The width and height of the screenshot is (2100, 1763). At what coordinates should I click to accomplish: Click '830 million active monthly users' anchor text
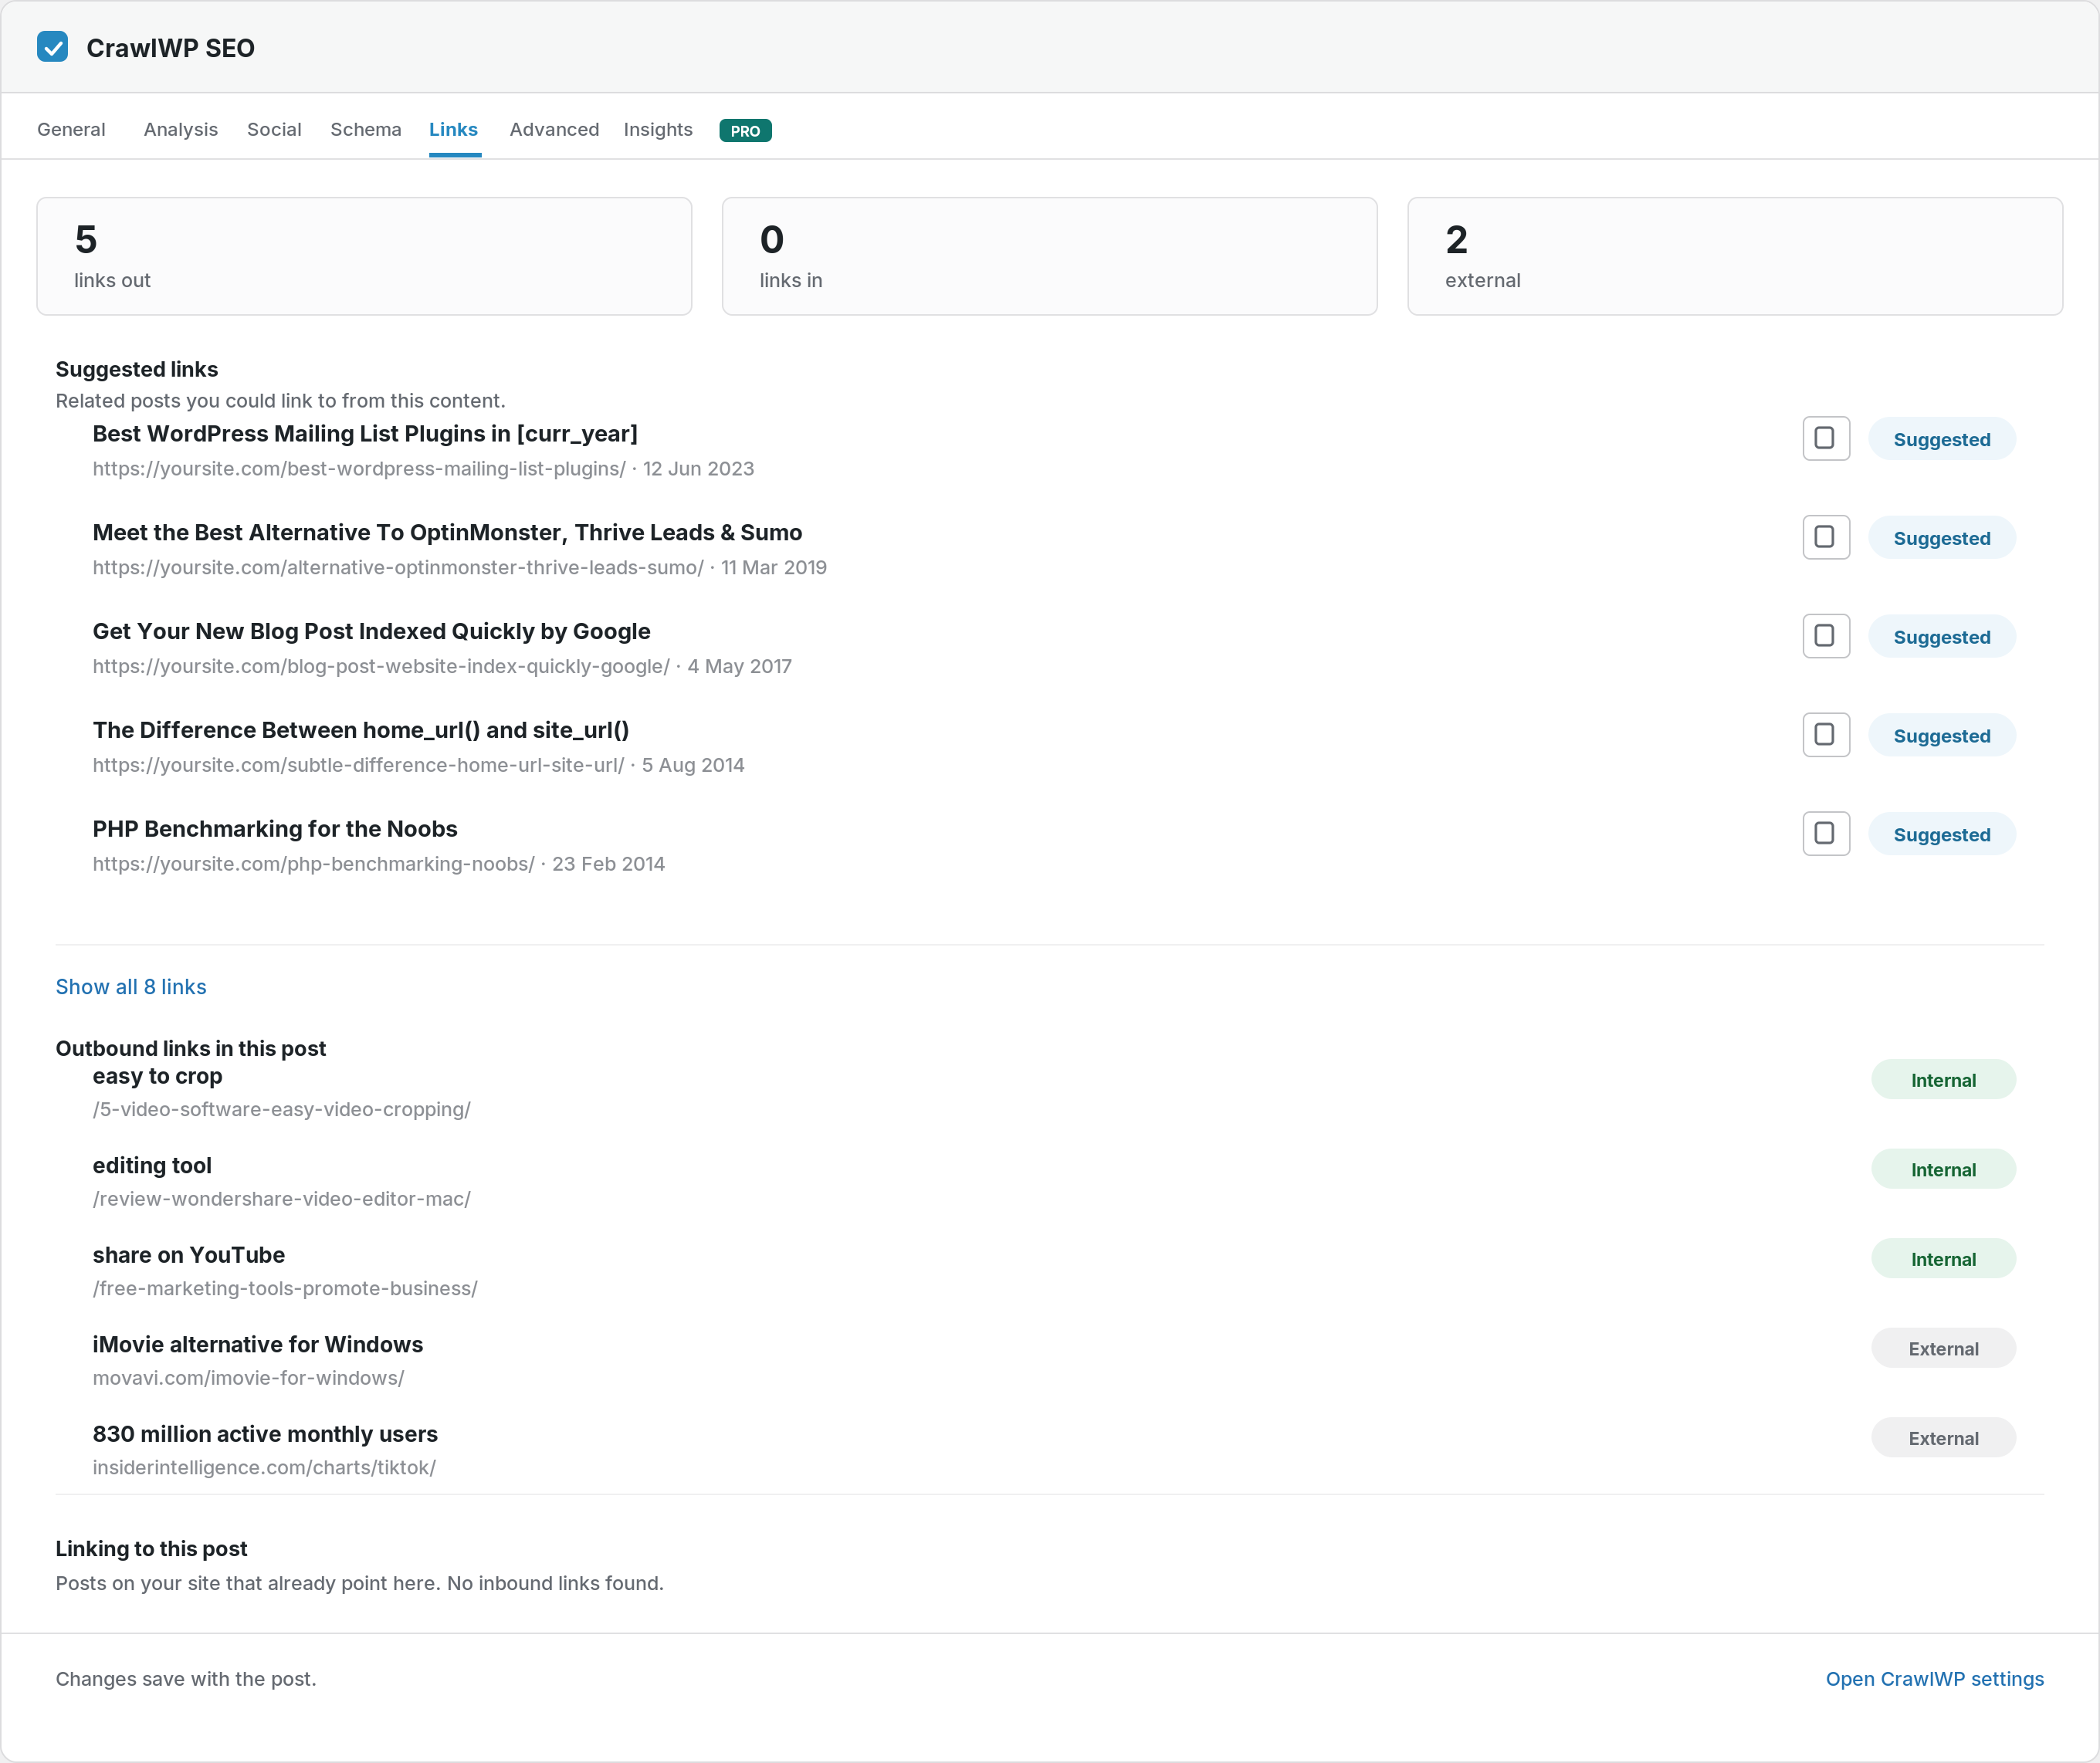coord(265,1434)
